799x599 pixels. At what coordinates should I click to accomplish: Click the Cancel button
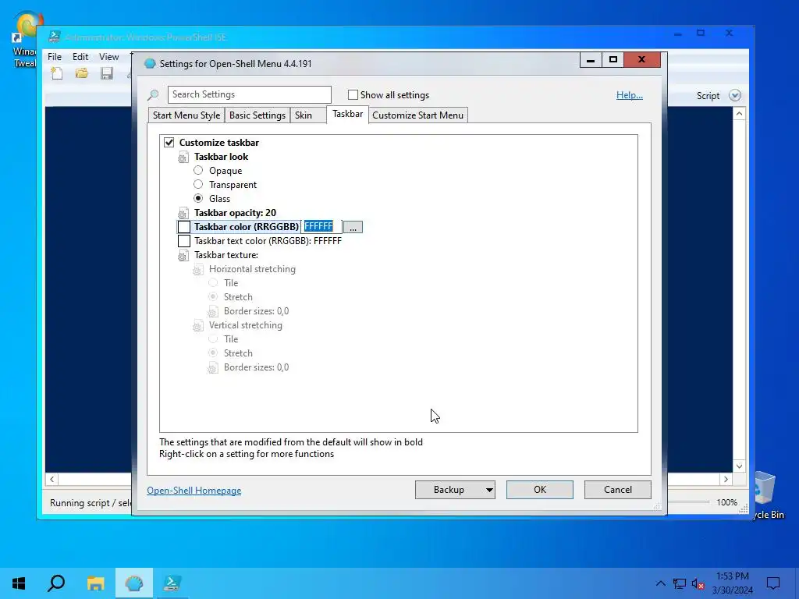pos(618,490)
